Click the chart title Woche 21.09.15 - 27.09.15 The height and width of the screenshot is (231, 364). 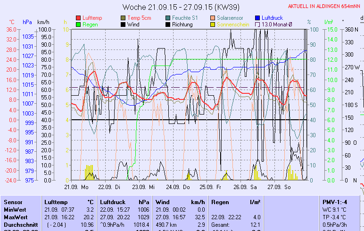(x=182, y=7)
